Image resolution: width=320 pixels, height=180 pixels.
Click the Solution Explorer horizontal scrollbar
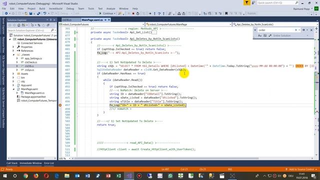27,158
